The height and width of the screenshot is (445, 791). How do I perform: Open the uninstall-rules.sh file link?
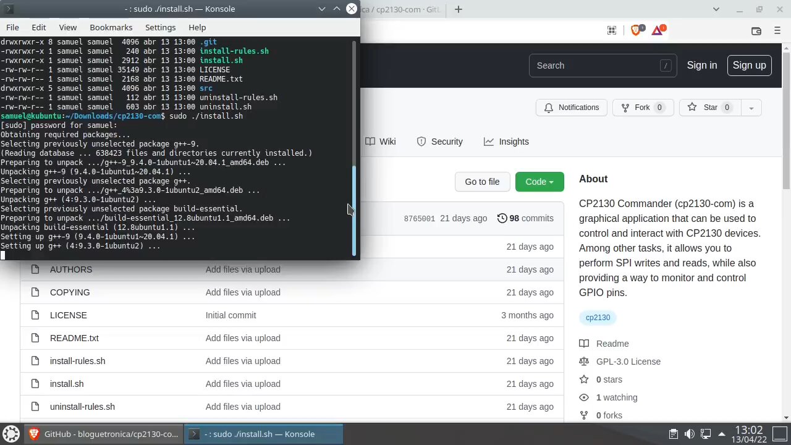(82, 407)
